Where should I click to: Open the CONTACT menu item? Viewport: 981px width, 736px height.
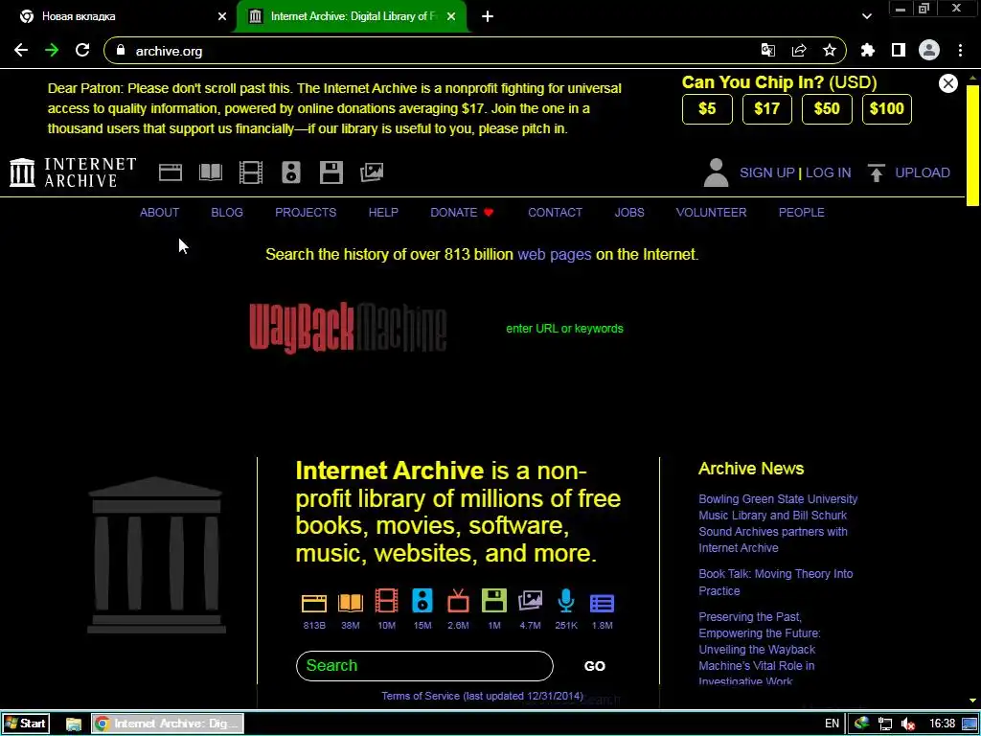555,212
